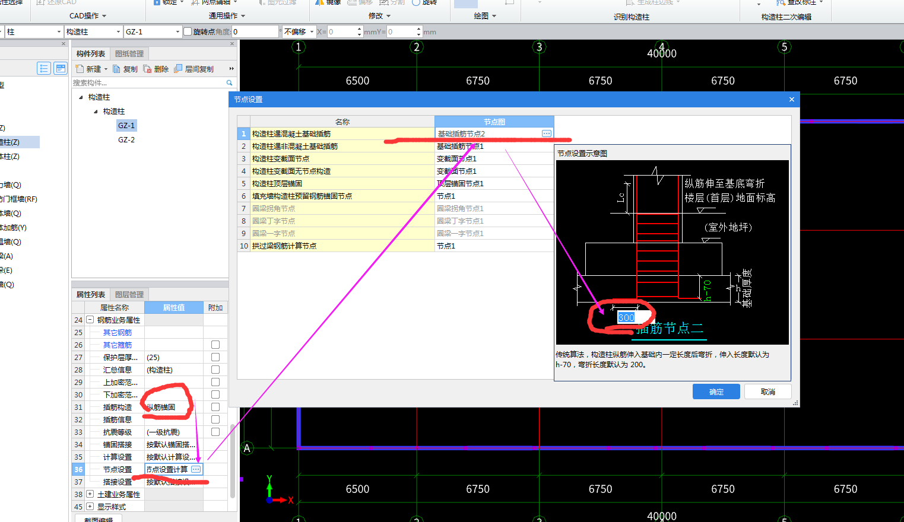The width and height of the screenshot is (904, 522).
Task: Click axis marker A in drawing
Action: tap(247, 448)
